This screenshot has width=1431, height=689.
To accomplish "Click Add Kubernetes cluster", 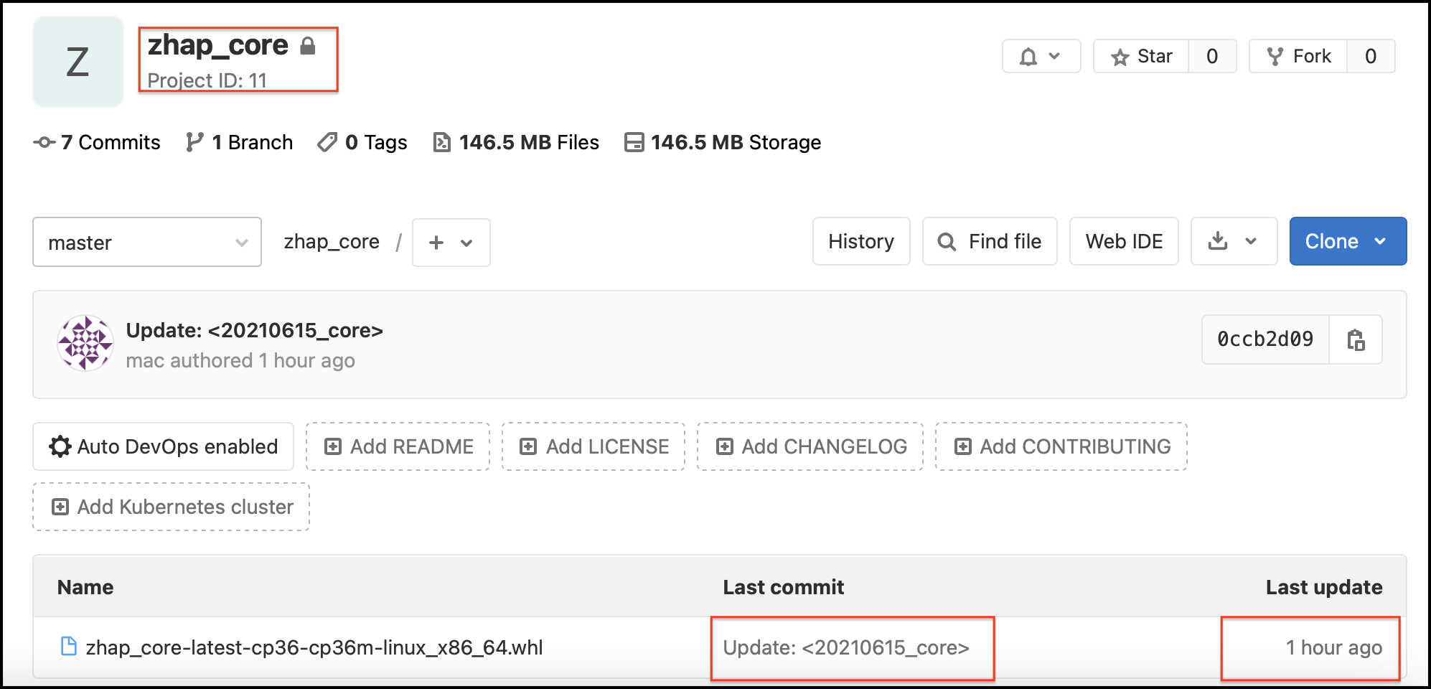I will (x=172, y=507).
